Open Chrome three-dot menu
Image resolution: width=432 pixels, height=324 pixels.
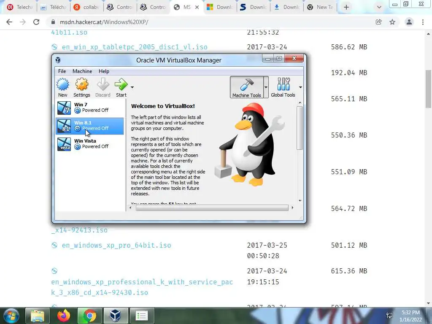pos(423,22)
